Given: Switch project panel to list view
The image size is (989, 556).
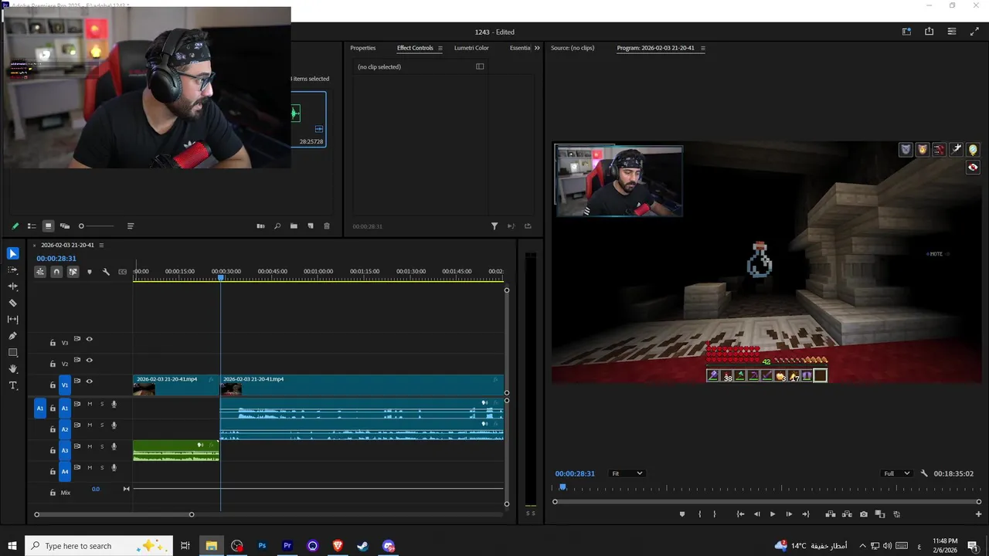Looking at the screenshot, I should point(32,226).
